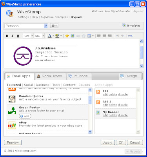Delete the My Banner added app
Viewport: 147px width, 157px height.
113,115
